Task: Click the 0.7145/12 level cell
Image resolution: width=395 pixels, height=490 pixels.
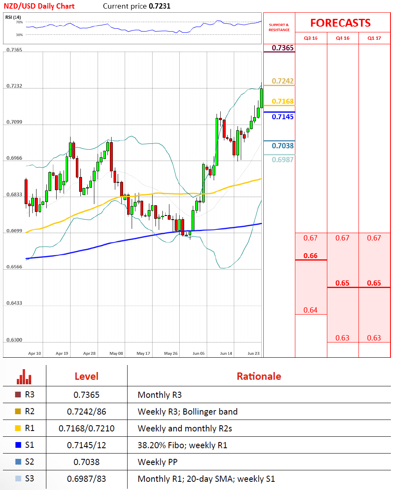Action: [x=86, y=445]
